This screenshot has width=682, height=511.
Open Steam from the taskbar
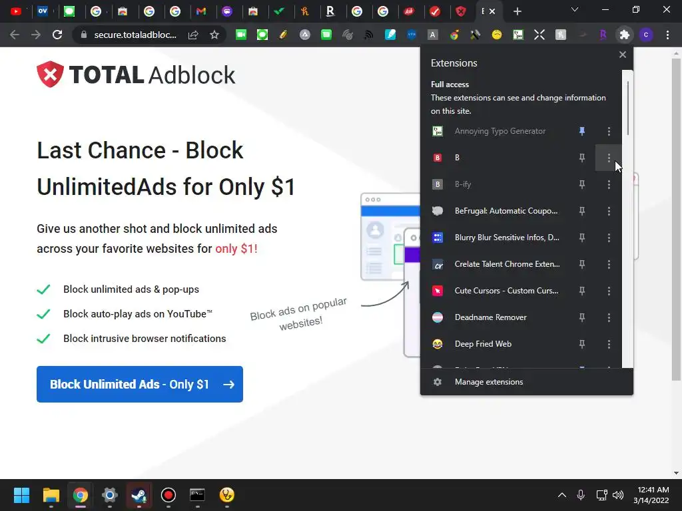(x=139, y=494)
